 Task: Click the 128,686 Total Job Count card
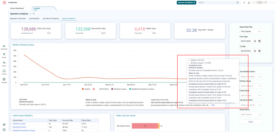tap(36, 31)
